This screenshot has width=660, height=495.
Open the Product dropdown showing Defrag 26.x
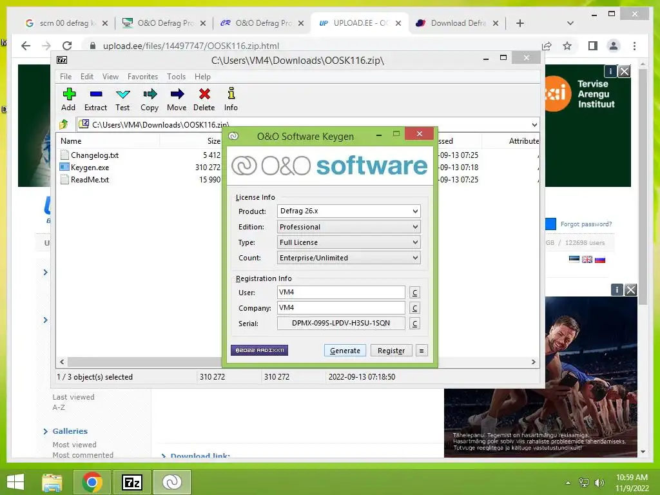349,211
